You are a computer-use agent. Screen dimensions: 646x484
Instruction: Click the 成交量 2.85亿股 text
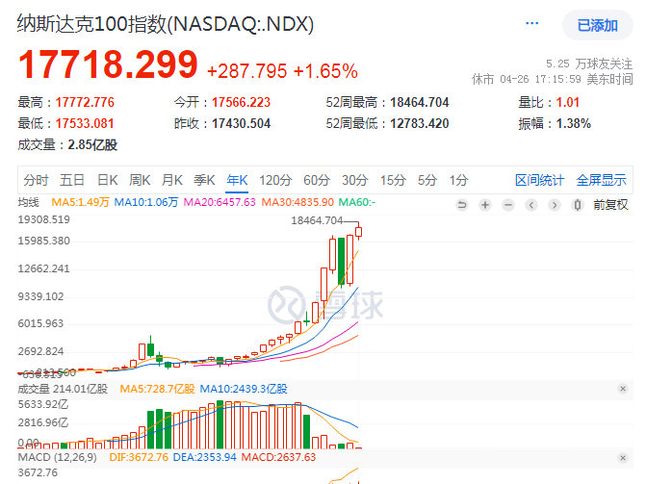pos(67,145)
